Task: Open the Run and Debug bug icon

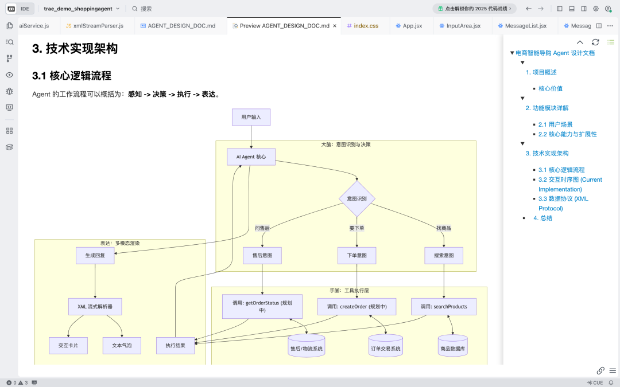Action: 9,91
